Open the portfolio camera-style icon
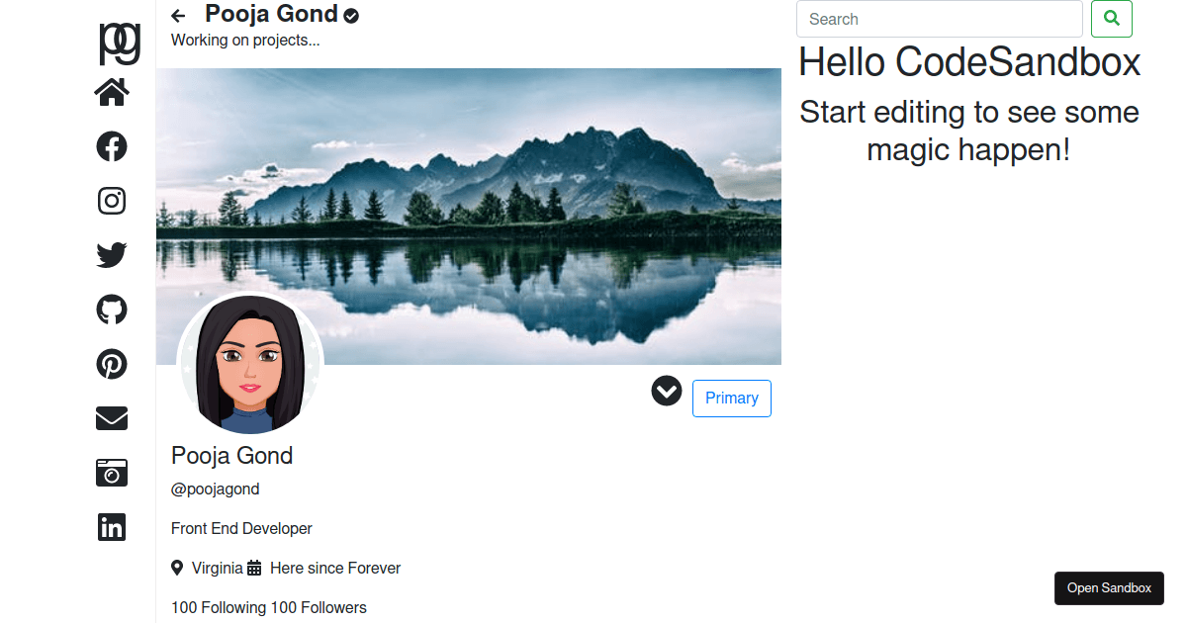 [112, 473]
